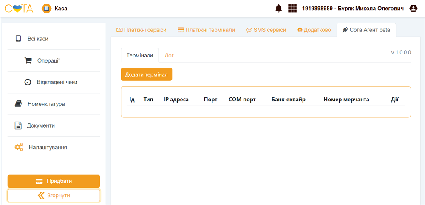The image size is (425, 205).
Task: Switch to the Лог sub-tab
Action: click(x=169, y=55)
